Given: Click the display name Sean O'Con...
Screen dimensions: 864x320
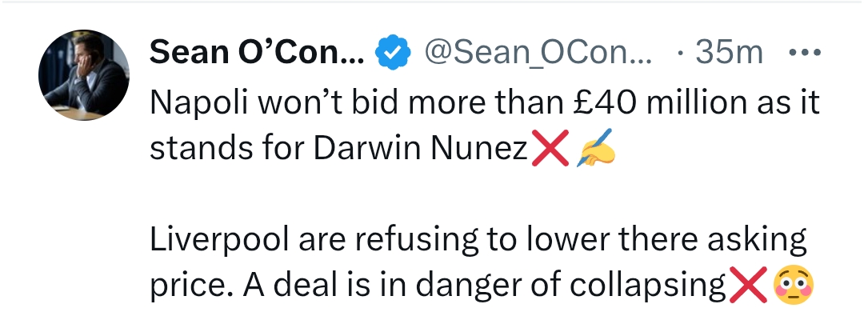Looking at the screenshot, I should (256, 54).
